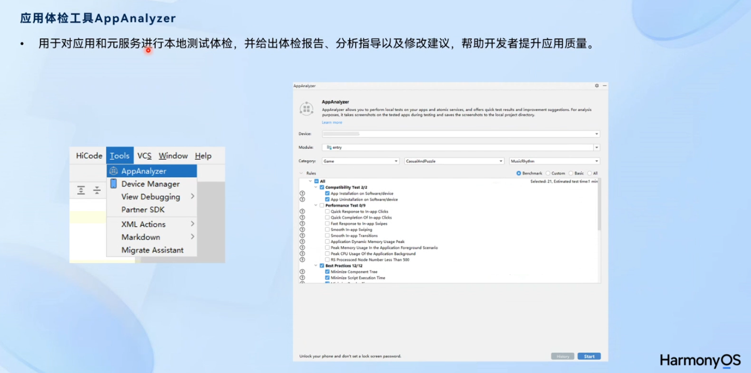Screen dimensions: 751x373
Task: Open help for Quick Response to In-app Clicks
Action: (302, 211)
